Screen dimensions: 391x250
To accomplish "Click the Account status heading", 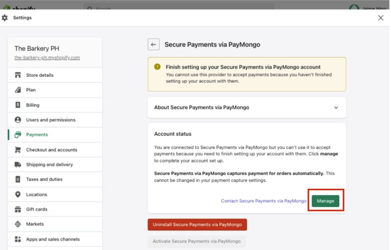I will (173, 134).
